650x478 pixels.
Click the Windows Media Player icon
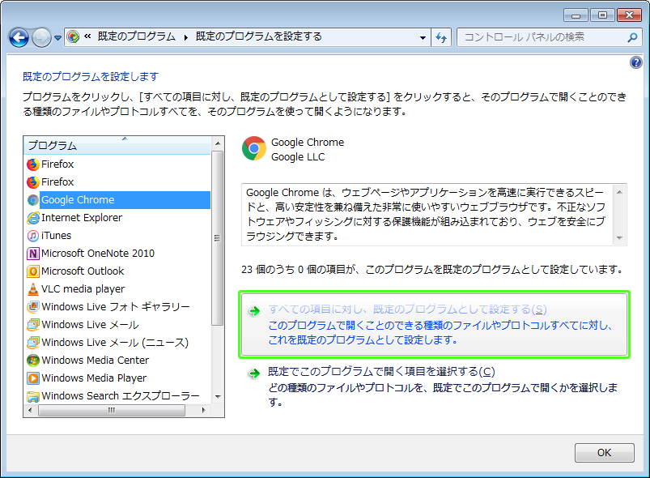click(x=32, y=378)
